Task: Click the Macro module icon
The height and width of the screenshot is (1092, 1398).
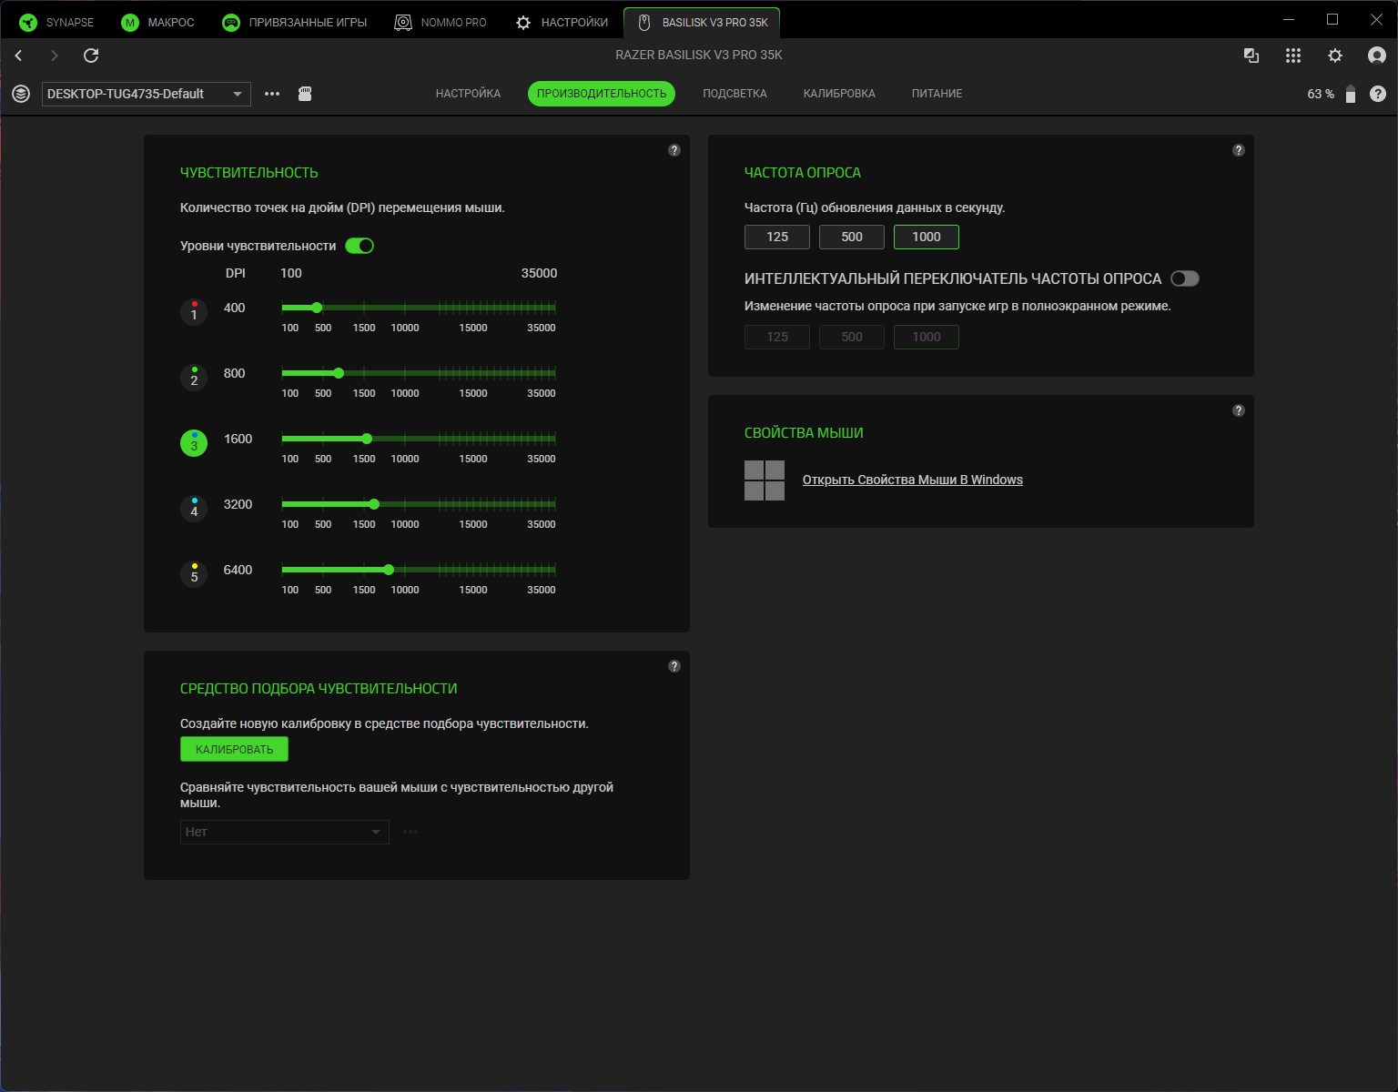Action: pyautogui.click(x=130, y=22)
